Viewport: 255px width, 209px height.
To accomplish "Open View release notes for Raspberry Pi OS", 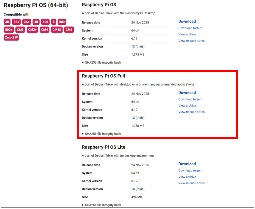I will coord(191,41).
